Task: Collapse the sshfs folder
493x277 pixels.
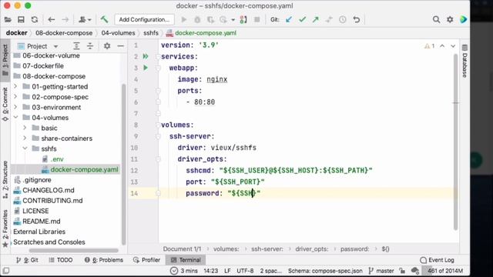Action: click(x=25, y=149)
